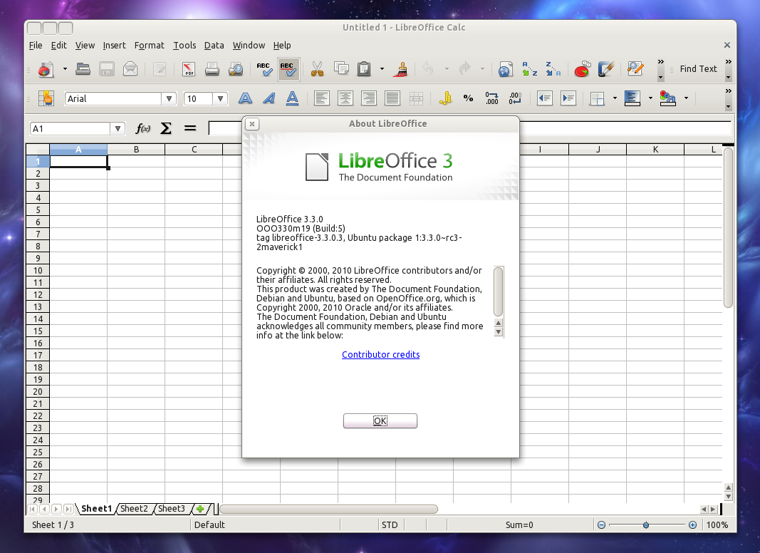Open the Styles and Formatting icon
This screenshot has width=760, height=553.
coord(46,98)
